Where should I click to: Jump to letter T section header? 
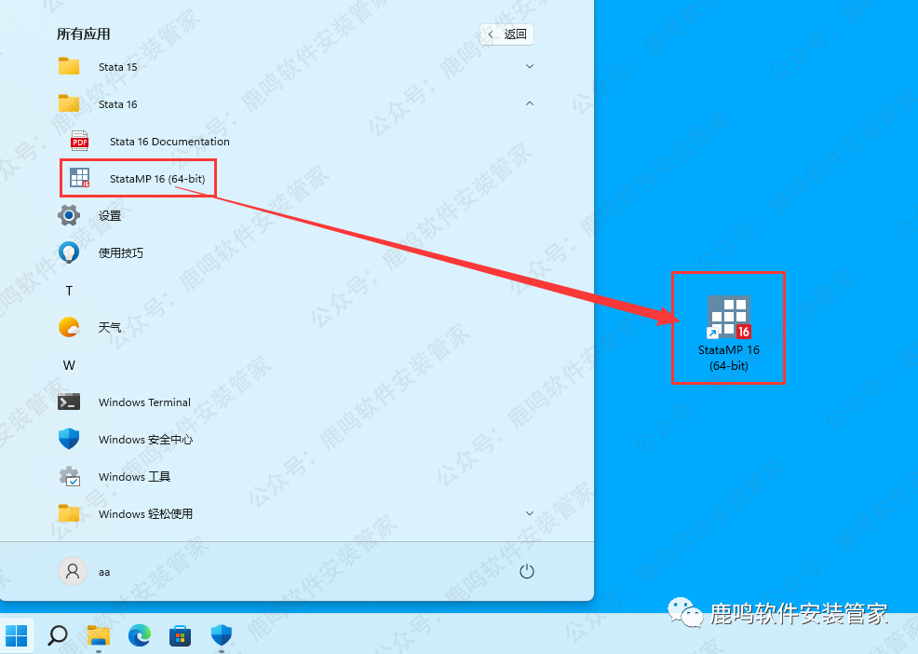69,291
